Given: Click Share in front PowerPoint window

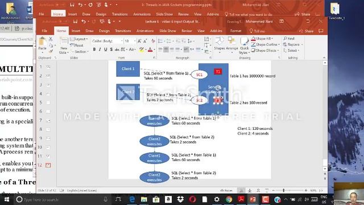Looking at the screenshot, I should [306, 31].
